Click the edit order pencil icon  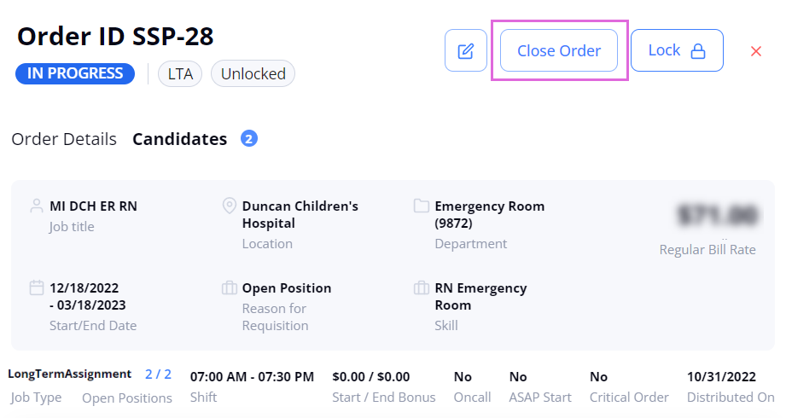[466, 50]
